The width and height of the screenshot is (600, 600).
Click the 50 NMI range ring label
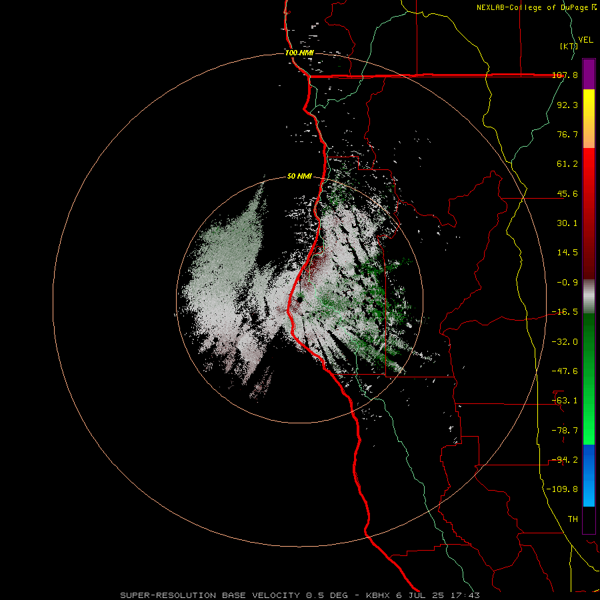coord(299,177)
